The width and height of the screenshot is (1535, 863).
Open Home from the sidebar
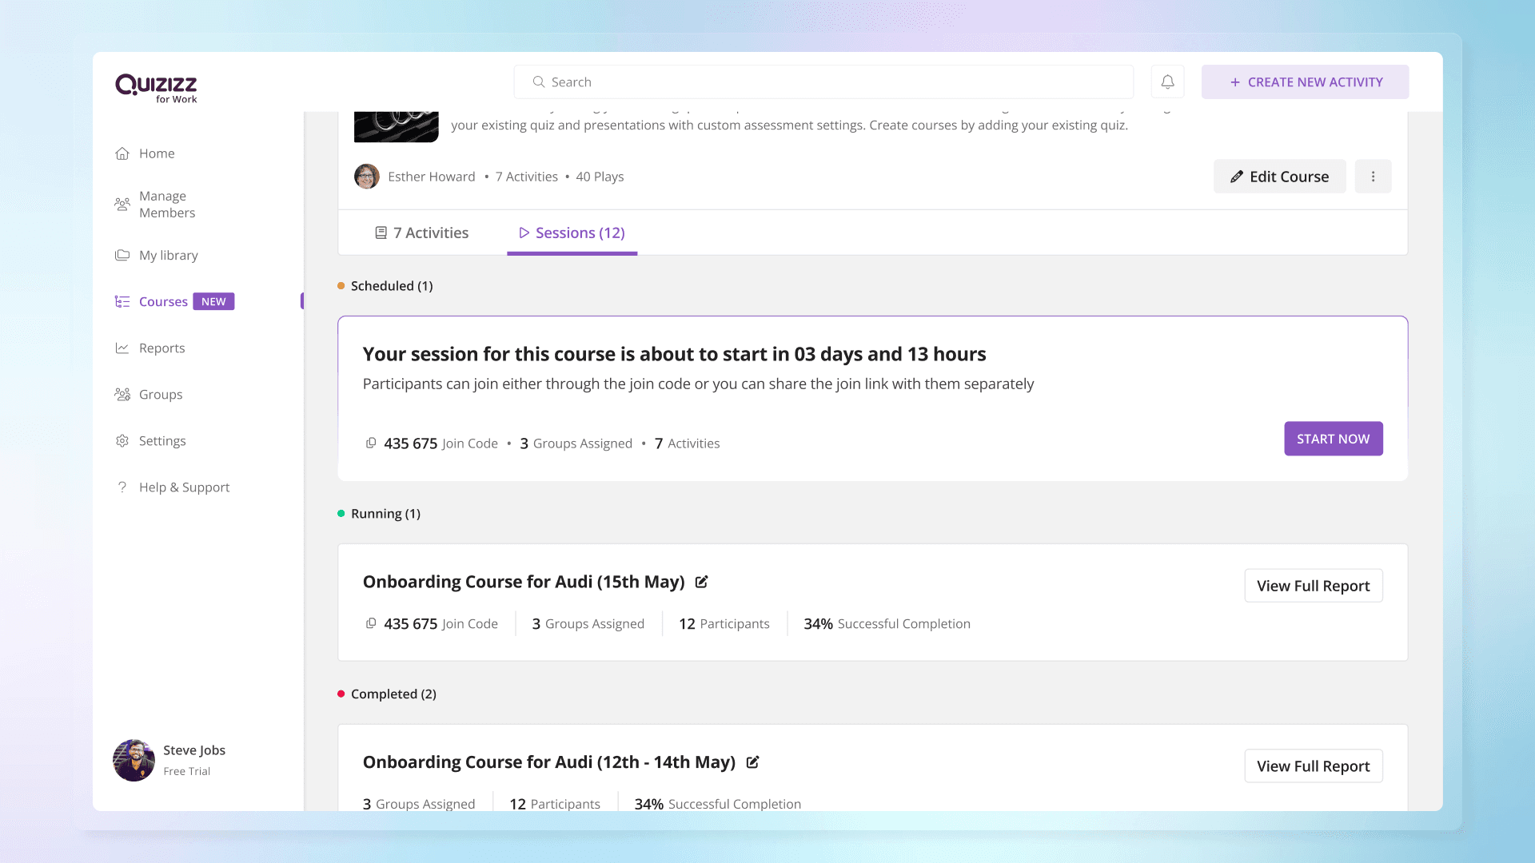[x=157, y=153]
